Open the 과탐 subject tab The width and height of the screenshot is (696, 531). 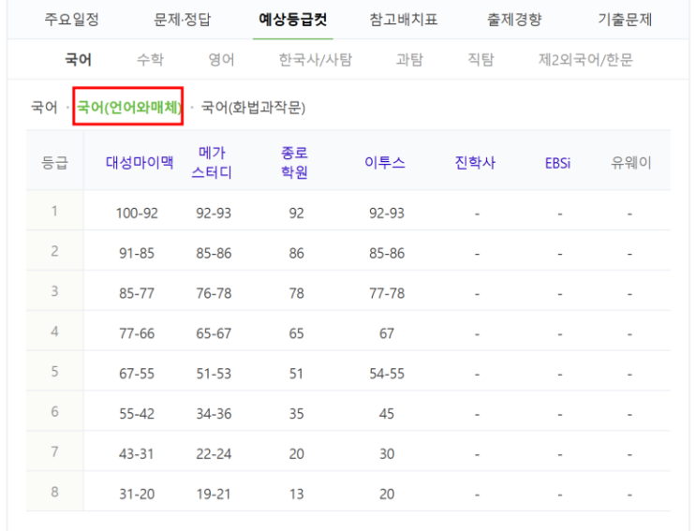(x=409, y=59)
